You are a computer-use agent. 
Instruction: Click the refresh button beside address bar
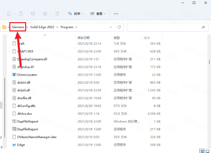[119, 27]
